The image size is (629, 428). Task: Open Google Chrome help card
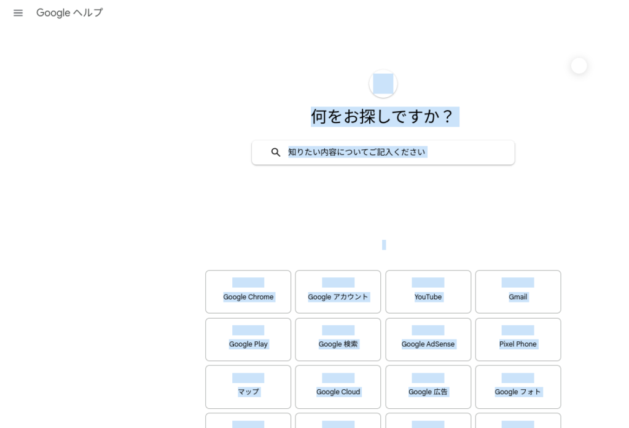pos(248,292)
